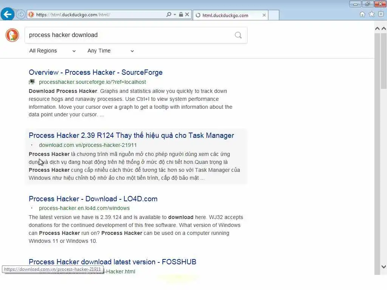This screenshot has height=290, width=387.
Task: Open Favorites with the star icon
Action: (x=372, y=14)
